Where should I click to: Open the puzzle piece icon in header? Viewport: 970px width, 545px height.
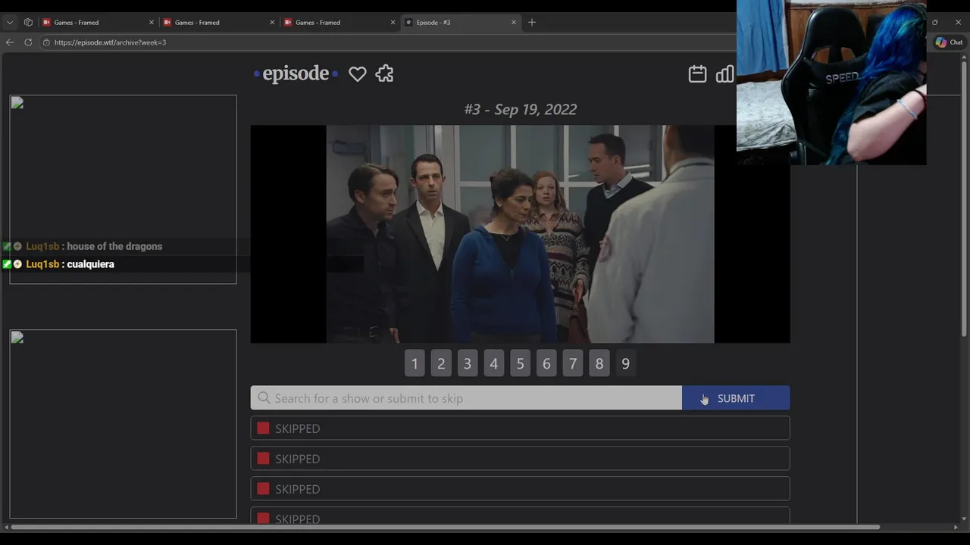384,73
